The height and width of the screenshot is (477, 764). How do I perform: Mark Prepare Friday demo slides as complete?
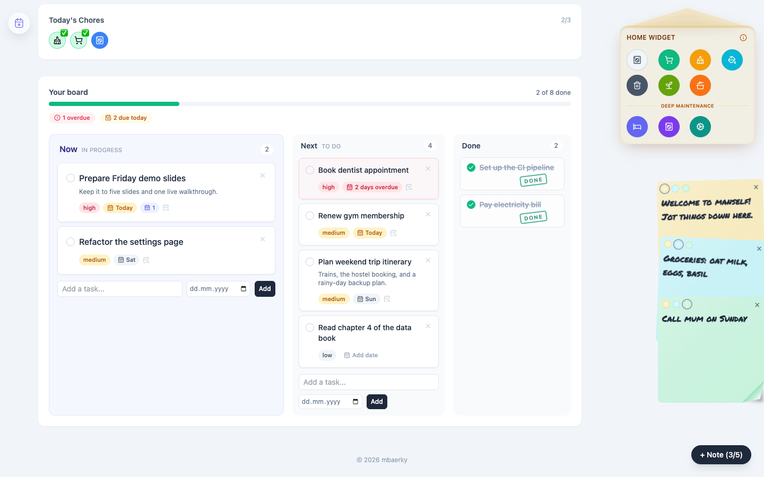pos(71,178)
